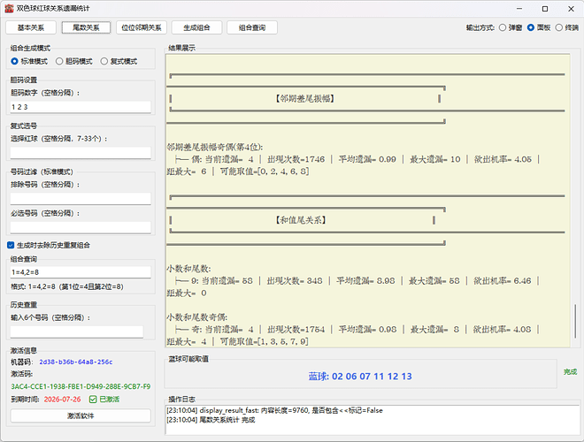Click the green 已激活 check icon
Viewport: 584px width, 442px height.
pos(93,400)
